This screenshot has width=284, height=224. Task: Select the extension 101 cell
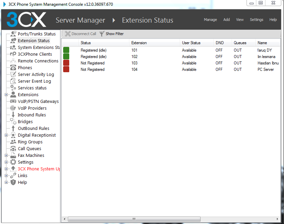pyautogui.click(x=134, y=50)
